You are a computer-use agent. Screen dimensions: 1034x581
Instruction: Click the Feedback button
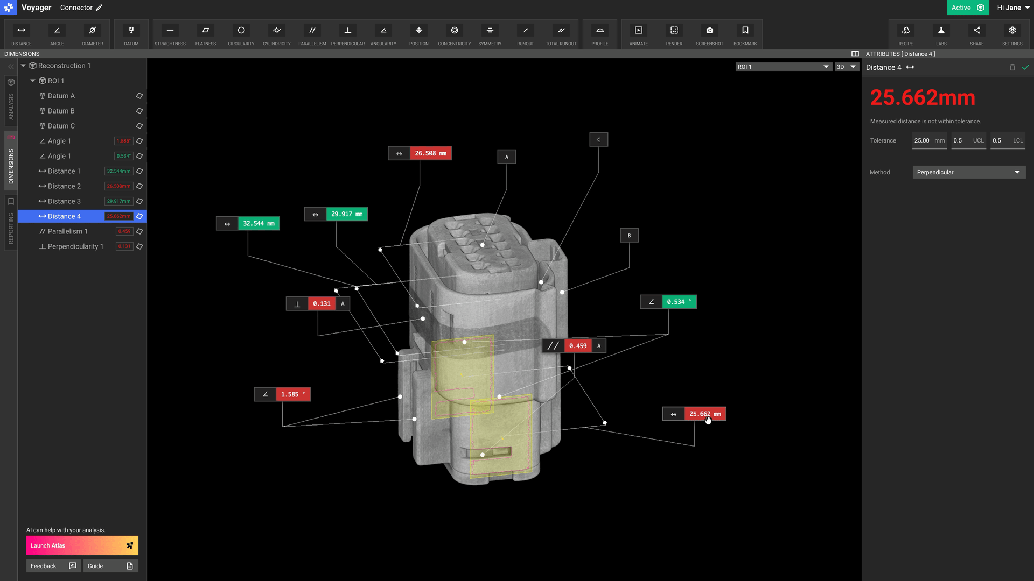(53, 566)
